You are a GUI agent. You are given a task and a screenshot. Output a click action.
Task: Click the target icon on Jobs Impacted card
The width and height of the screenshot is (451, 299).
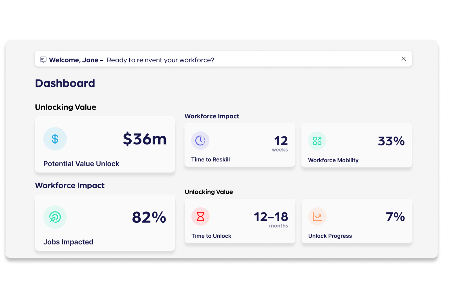click(x=55, y=217)
